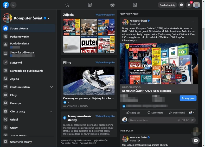
Task: Open the search magnifier icon
Action: coord(13,5)
